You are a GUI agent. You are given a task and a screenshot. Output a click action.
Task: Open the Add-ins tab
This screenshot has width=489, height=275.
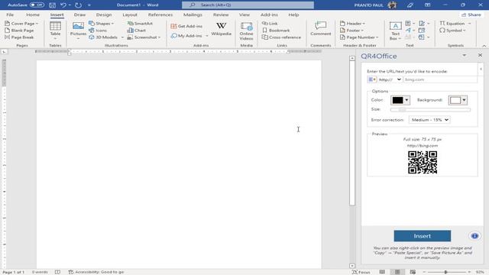pos(269,15)
